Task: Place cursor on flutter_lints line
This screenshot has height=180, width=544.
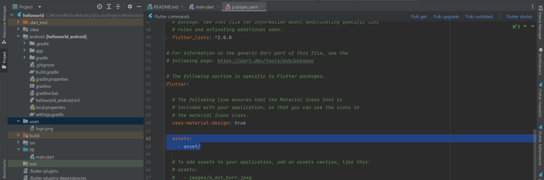Action: [202, 37]
